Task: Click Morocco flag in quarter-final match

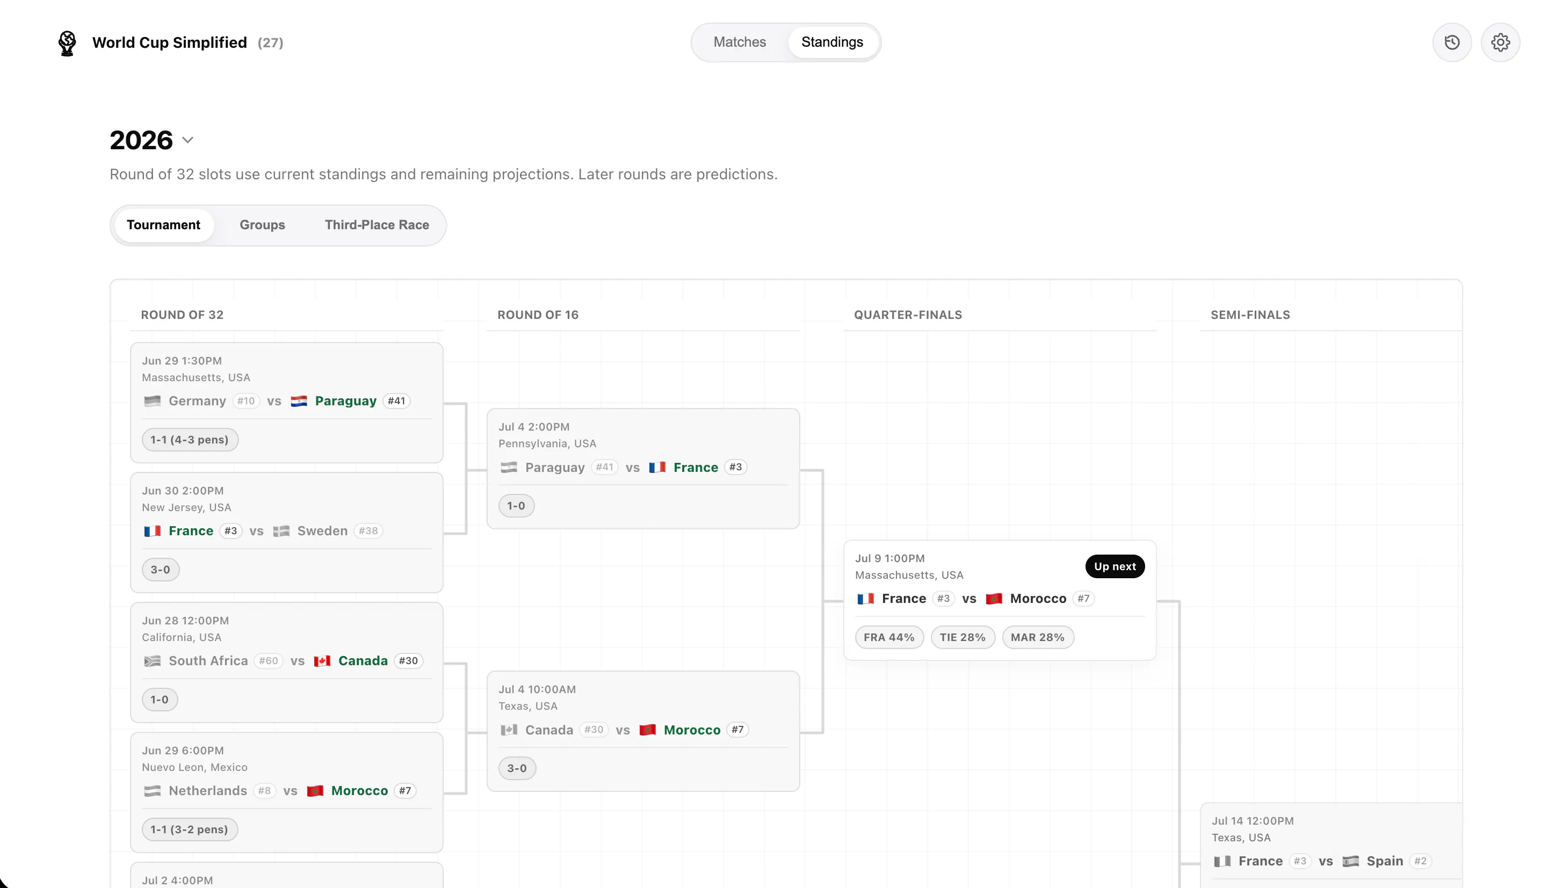Action: [x=994, y=598]
